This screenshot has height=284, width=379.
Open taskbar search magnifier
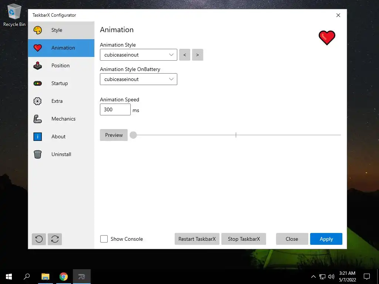(x=27, y=277)
